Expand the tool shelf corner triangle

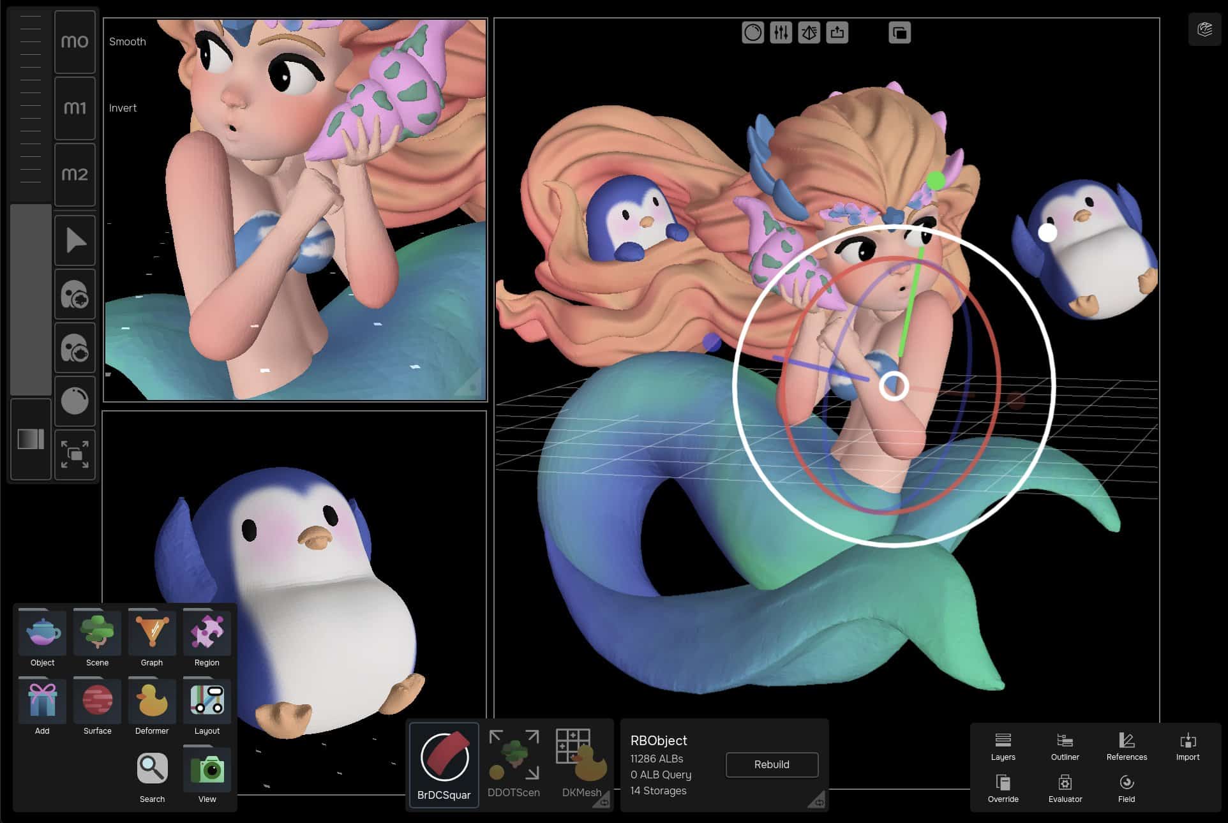601,800
